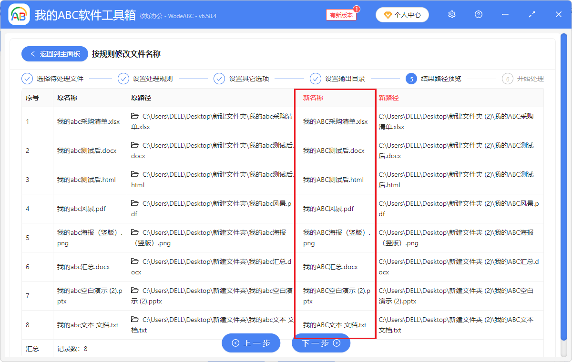The width and height of the screenshot is (572, 362).
Task: Click the 返回到主面板 button
Action: 54,53
